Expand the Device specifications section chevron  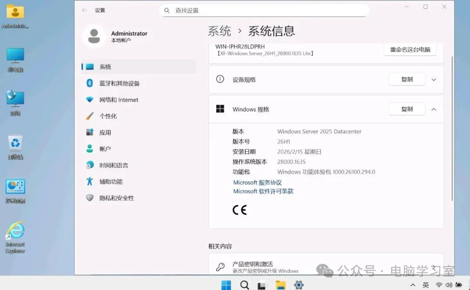433,80
